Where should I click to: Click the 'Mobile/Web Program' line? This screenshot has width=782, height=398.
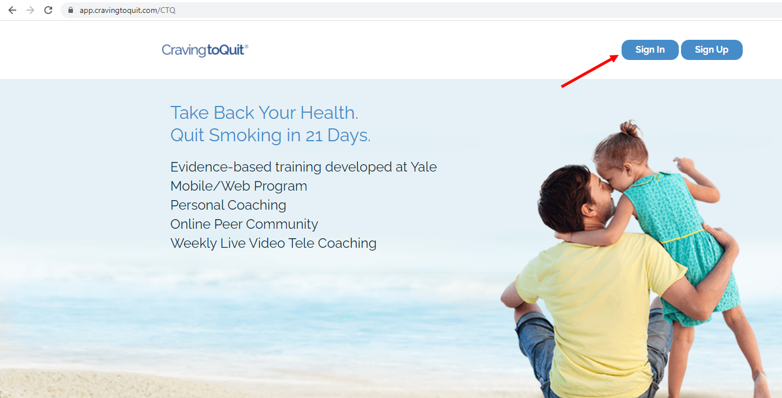239,186
